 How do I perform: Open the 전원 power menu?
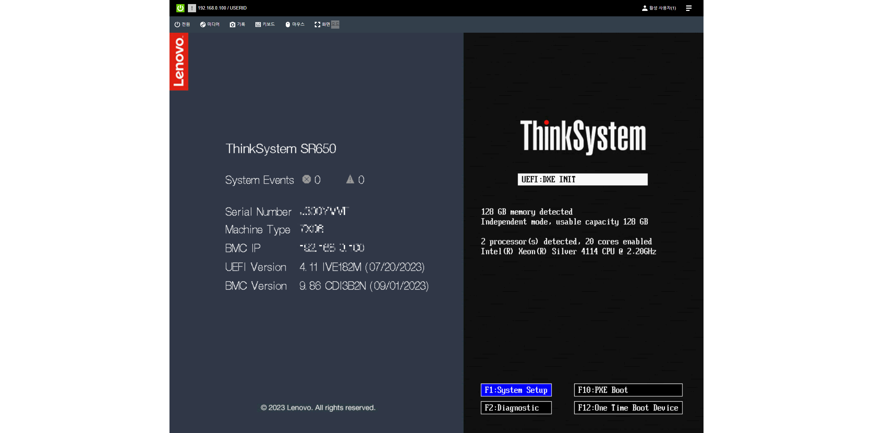tap(182, 24)
